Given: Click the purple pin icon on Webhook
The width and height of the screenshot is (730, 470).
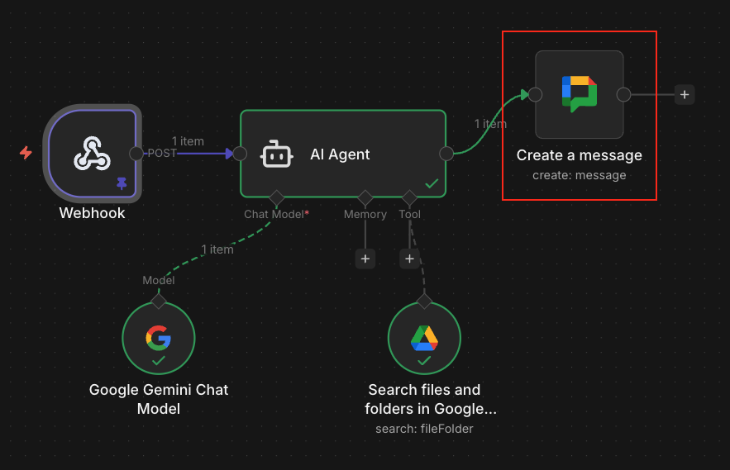Looking at the screenshot, I should coord(122,183).
